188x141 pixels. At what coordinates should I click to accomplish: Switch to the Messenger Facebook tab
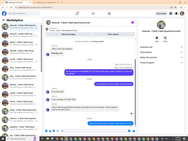[x=18, y=2]
